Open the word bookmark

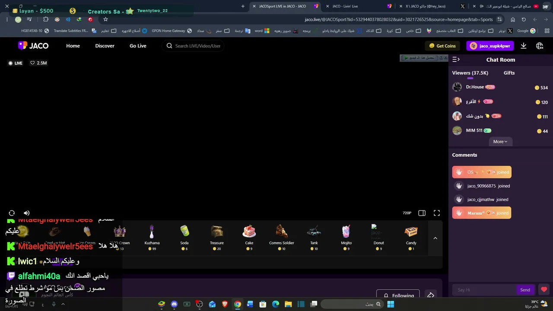point(262,31)
